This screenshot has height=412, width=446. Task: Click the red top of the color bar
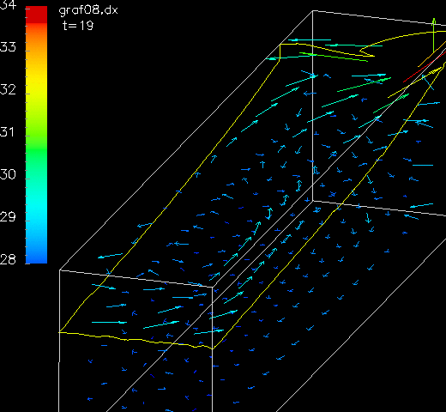tap(36, 15)
